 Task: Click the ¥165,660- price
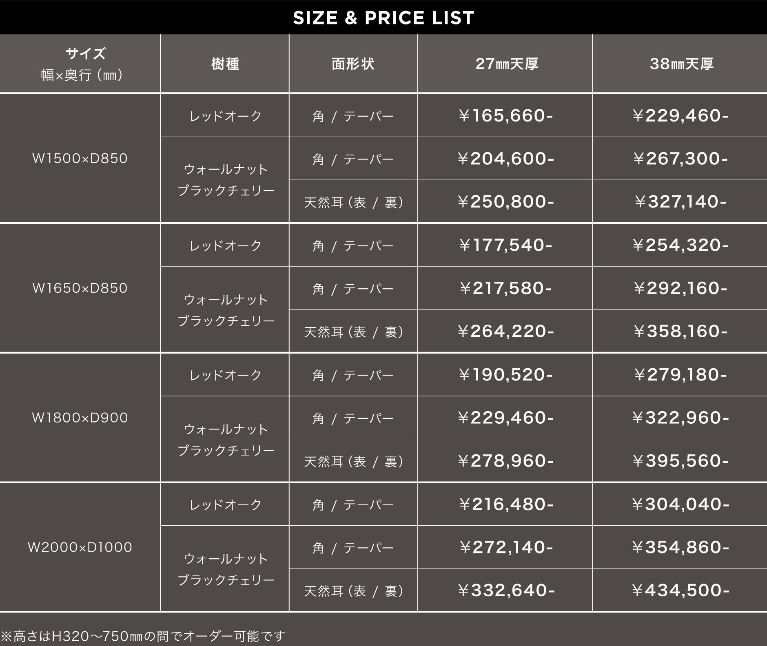coord(505,115)
